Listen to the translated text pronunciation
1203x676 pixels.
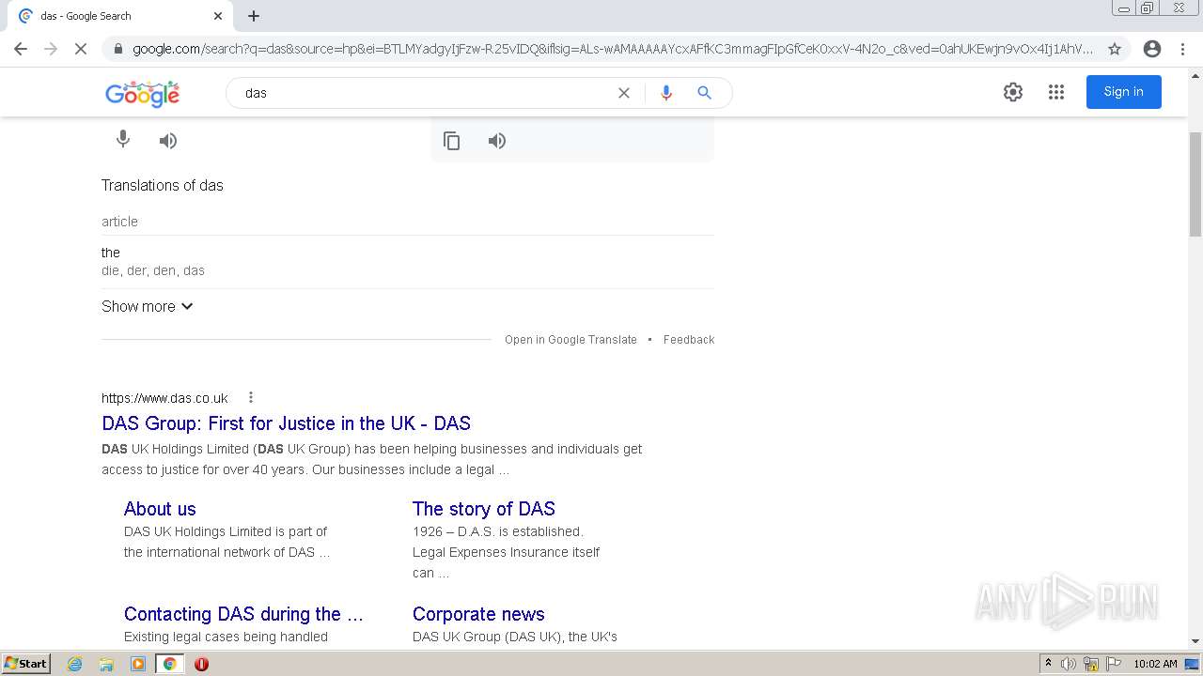[497, 141]
